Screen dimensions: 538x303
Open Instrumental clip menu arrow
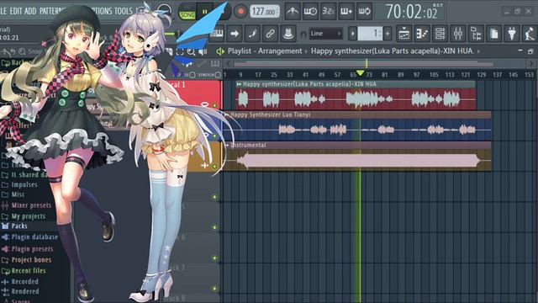click(226, 146)
